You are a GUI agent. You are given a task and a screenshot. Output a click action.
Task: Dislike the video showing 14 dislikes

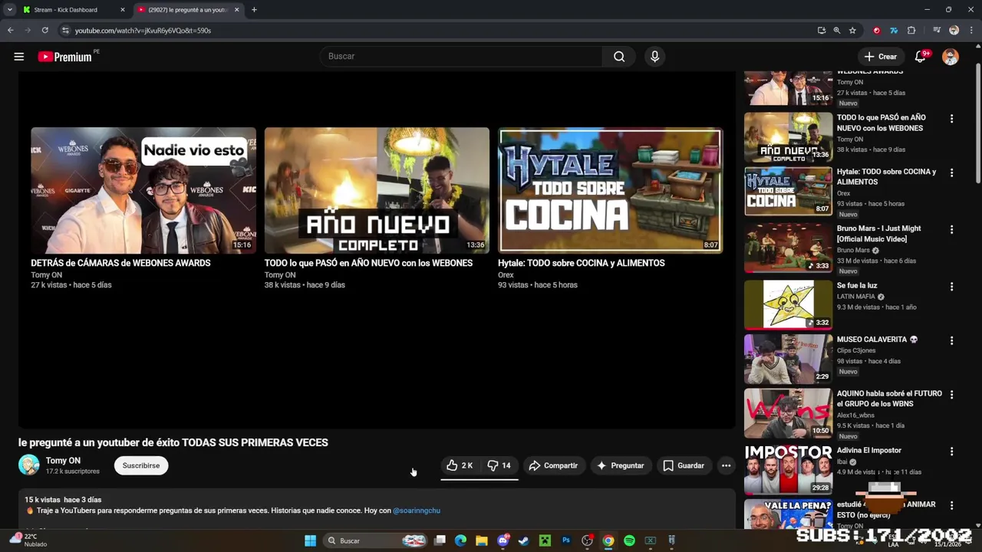pyautogui.click(x=499, y=465)
